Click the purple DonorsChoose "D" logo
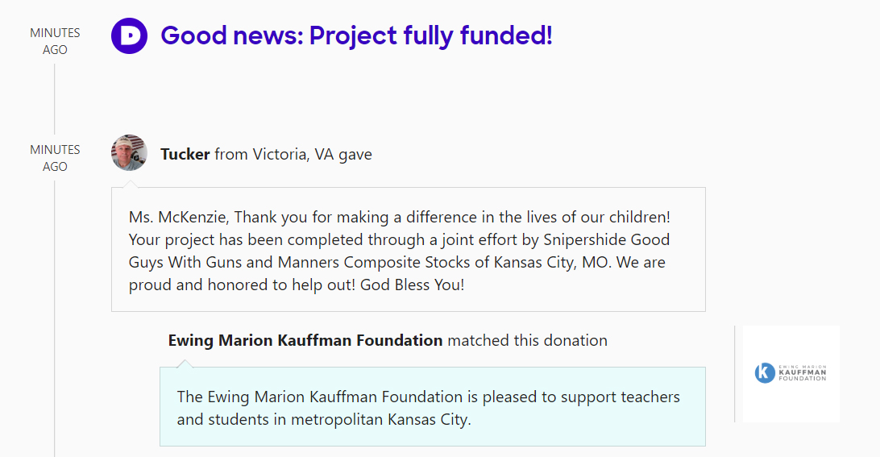880x457 pixels. 129,36
